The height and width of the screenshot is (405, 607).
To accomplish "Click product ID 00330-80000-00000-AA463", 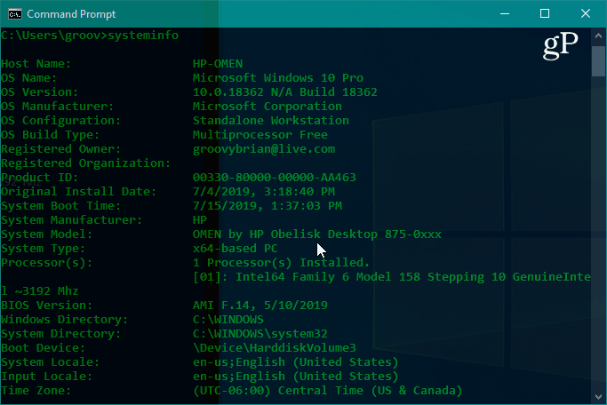I will coord(274,178).
